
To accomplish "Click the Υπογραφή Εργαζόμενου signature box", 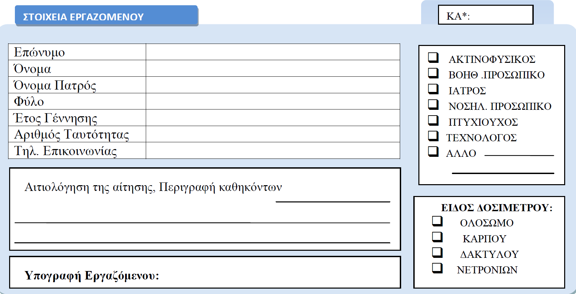I will click(205, 272).
